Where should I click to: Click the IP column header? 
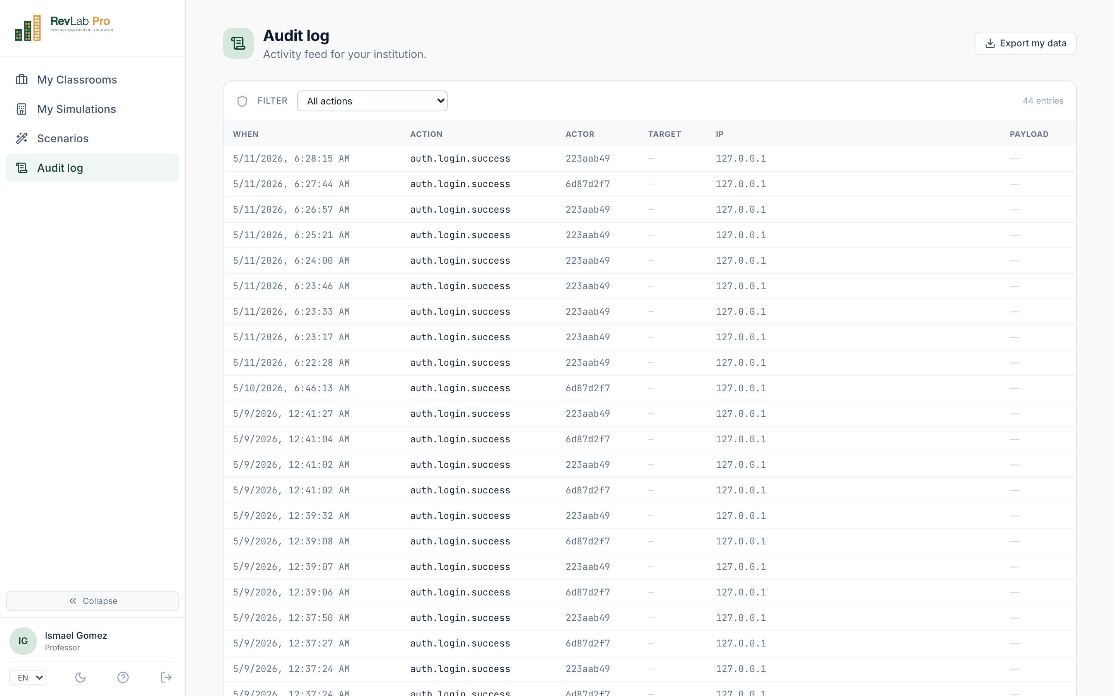[x=719, y=134]
